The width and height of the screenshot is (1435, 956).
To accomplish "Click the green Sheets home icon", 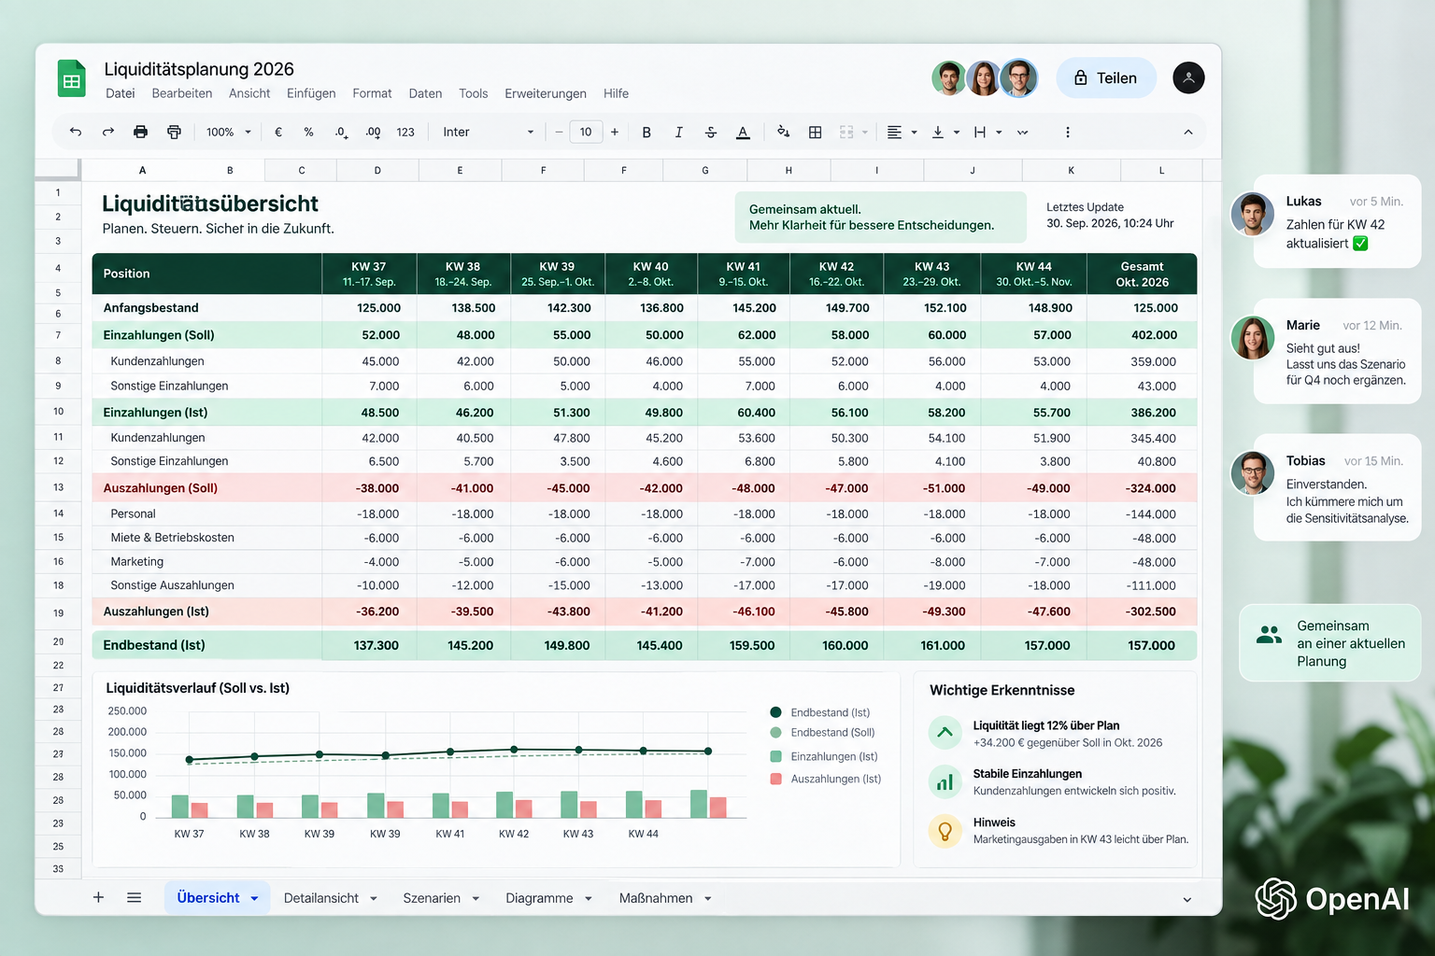I will tap(72, 78).
